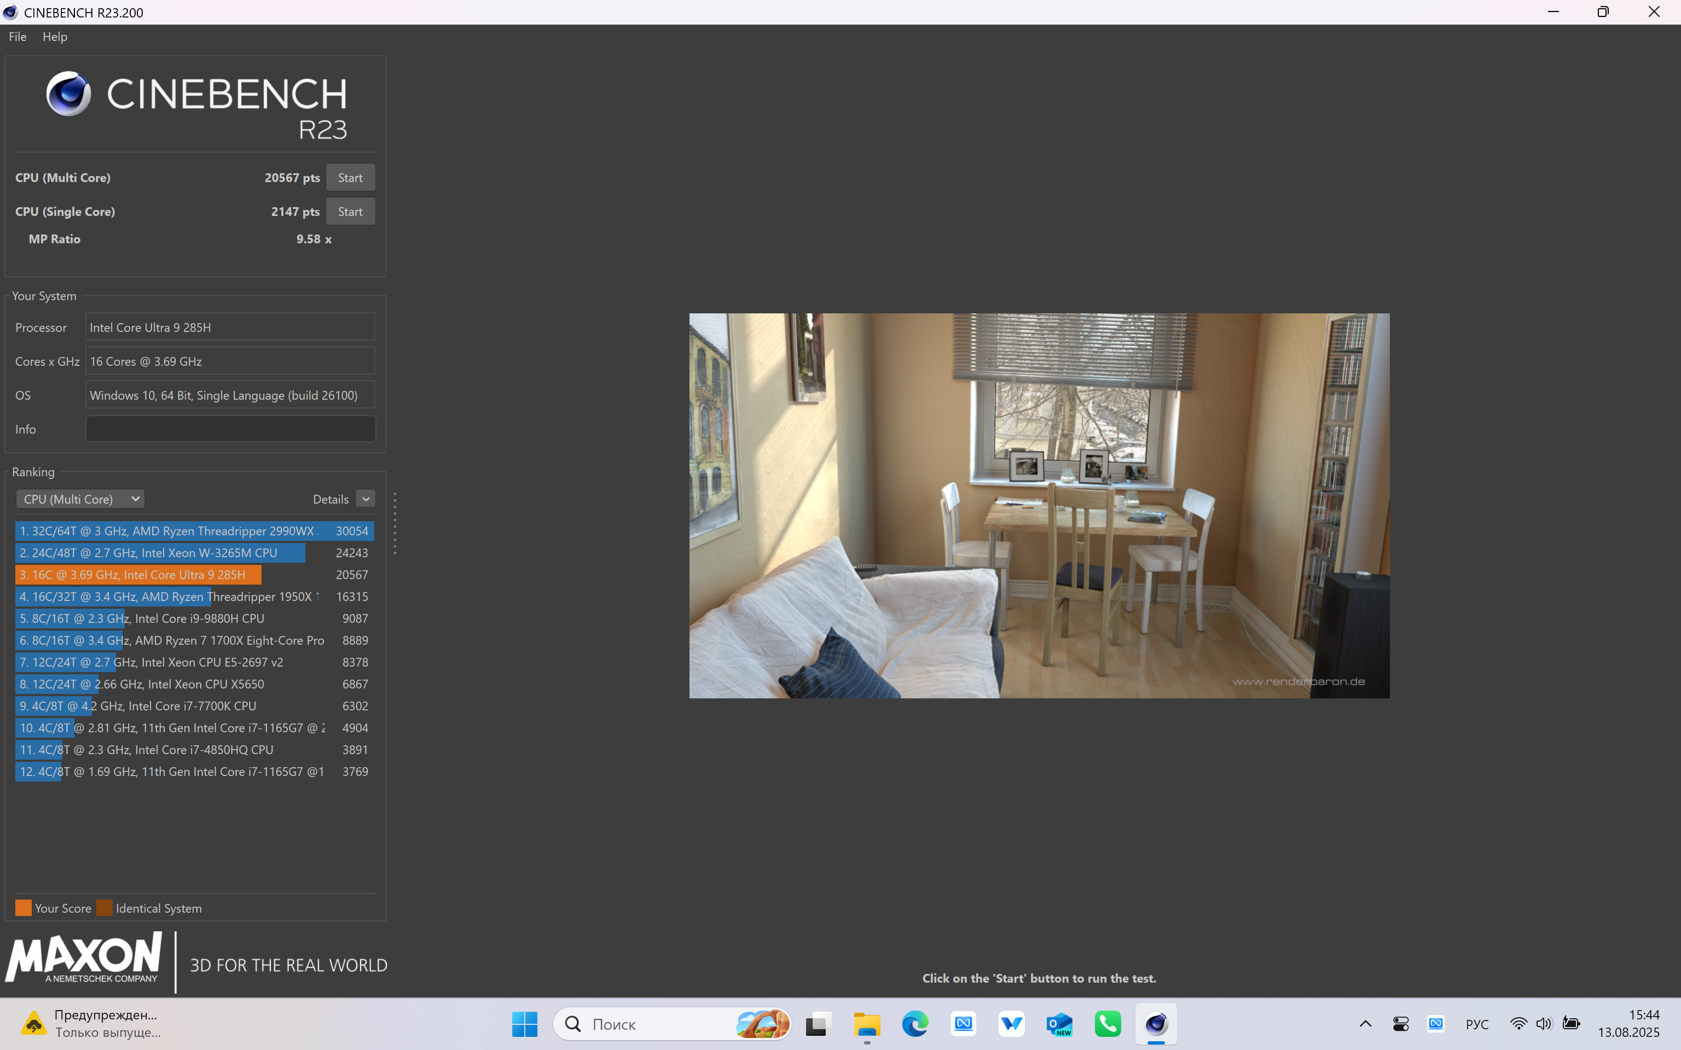
Task: Click the empty Info input field
Action: pos(230,428)
